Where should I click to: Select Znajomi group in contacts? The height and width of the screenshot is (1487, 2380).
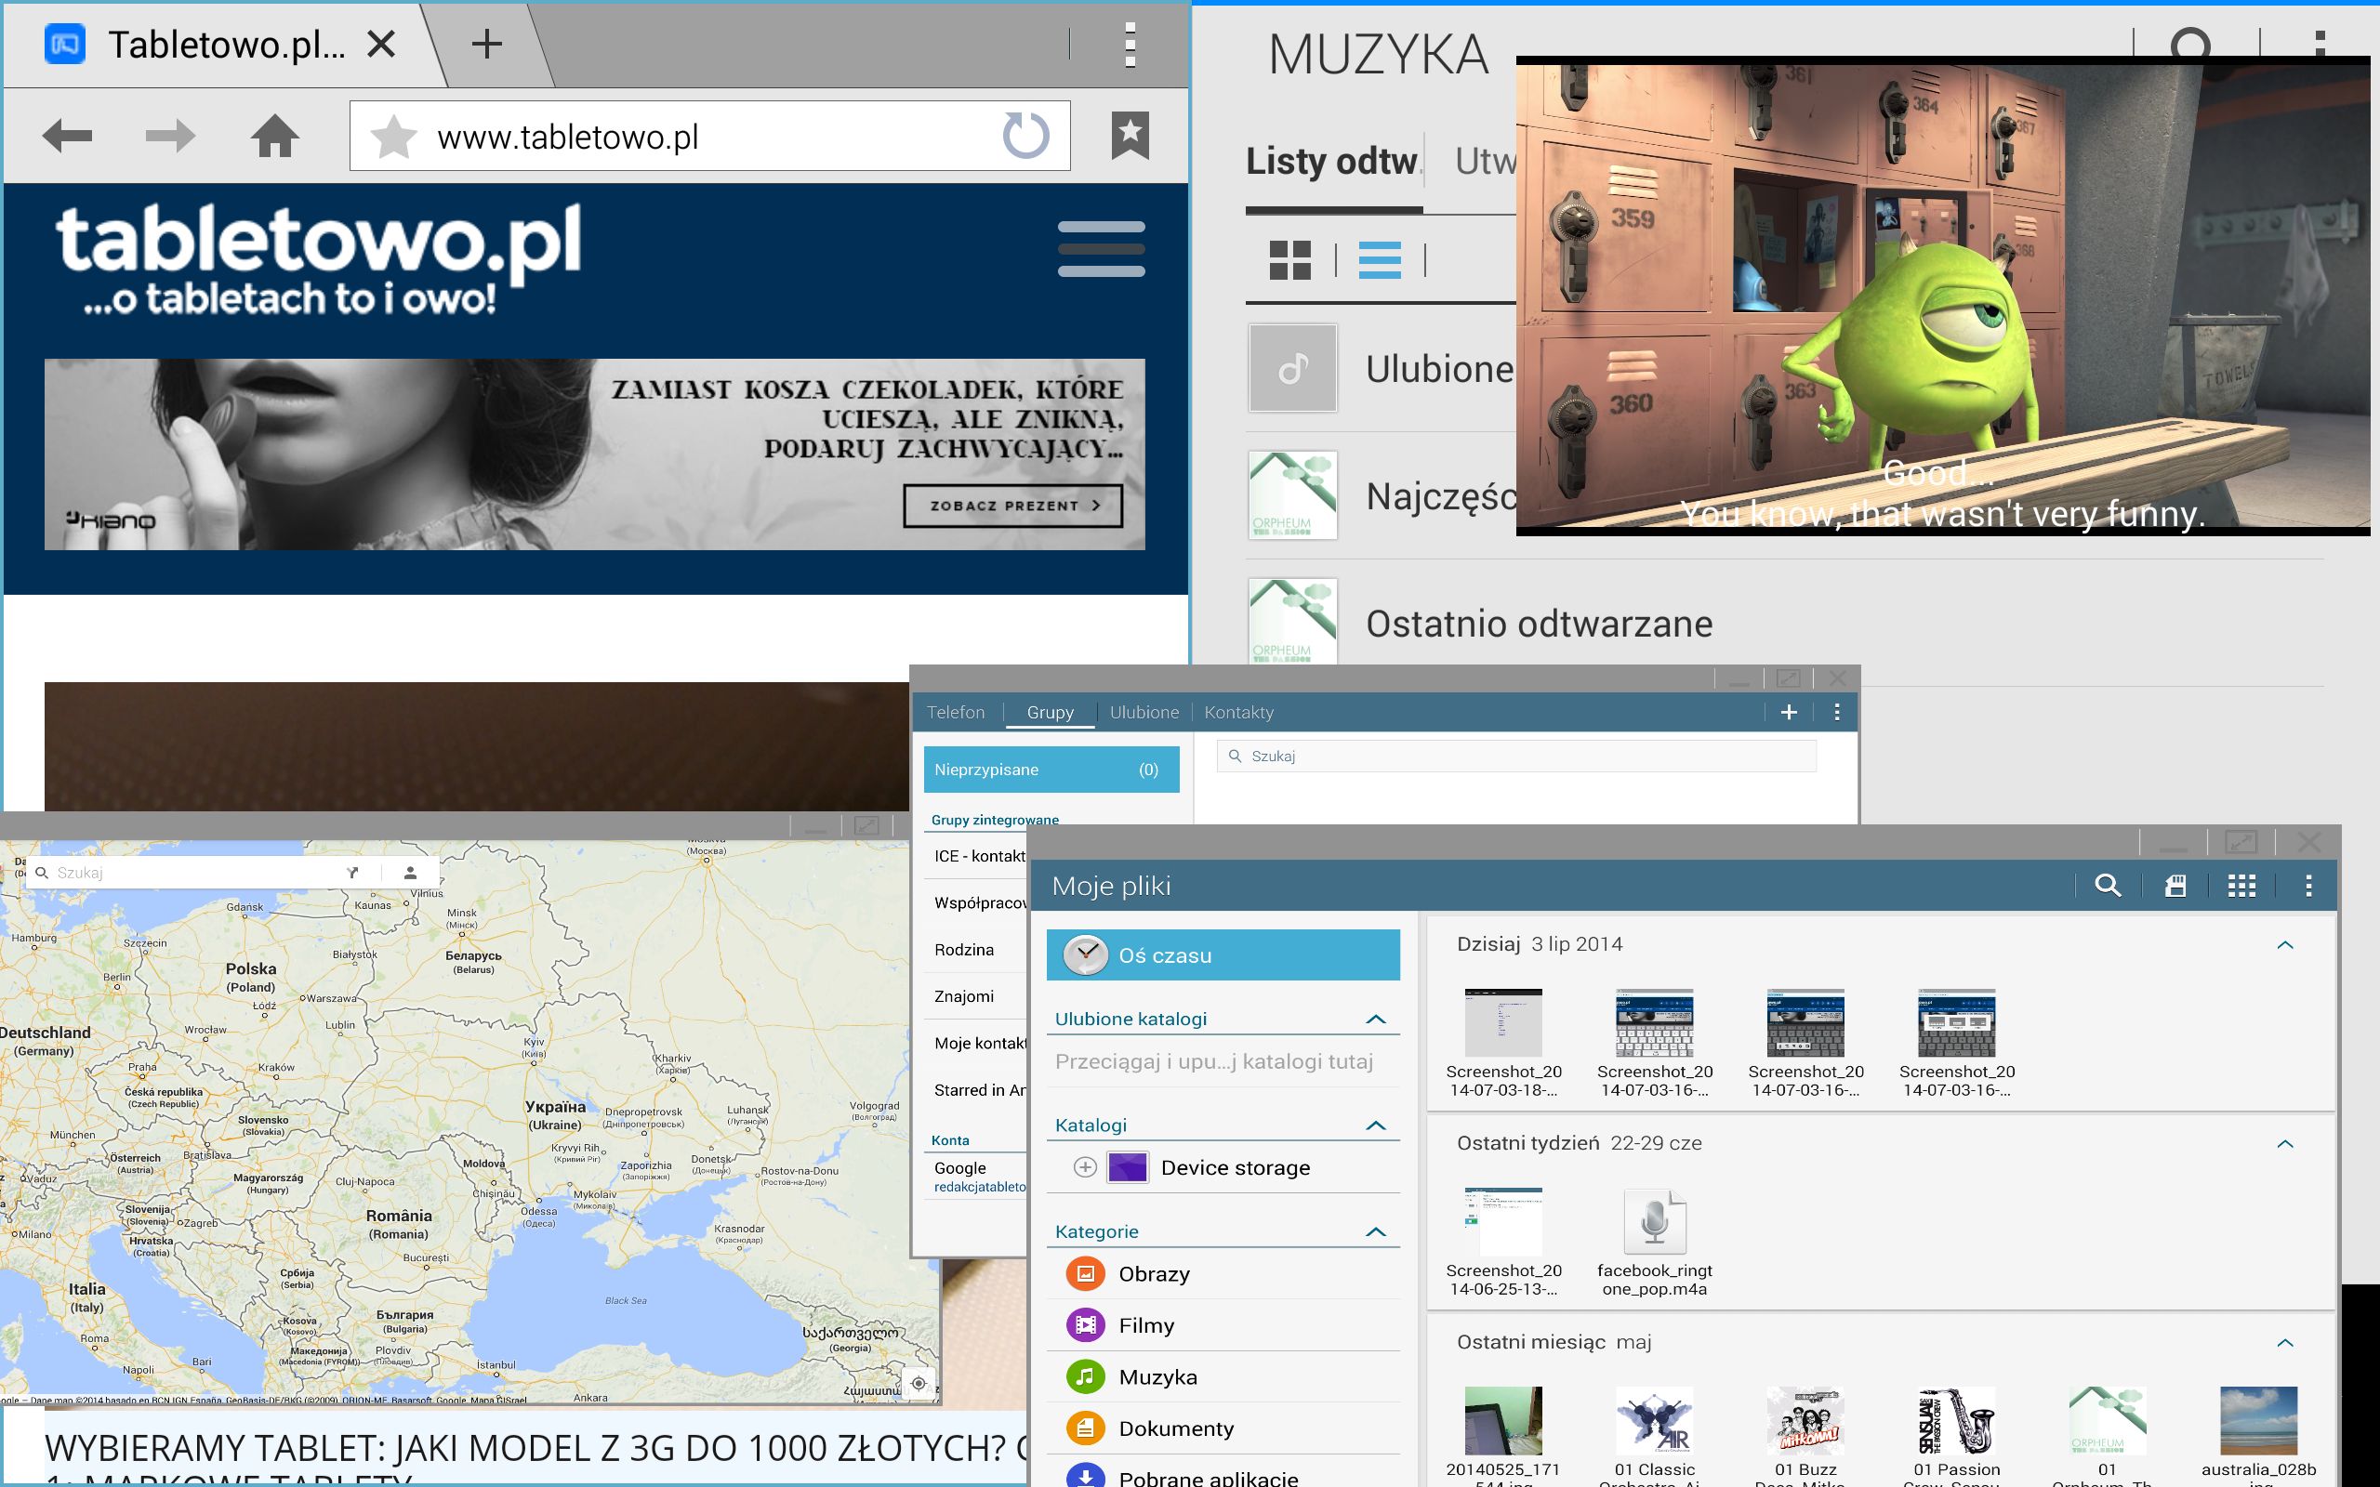pos(975,996)
